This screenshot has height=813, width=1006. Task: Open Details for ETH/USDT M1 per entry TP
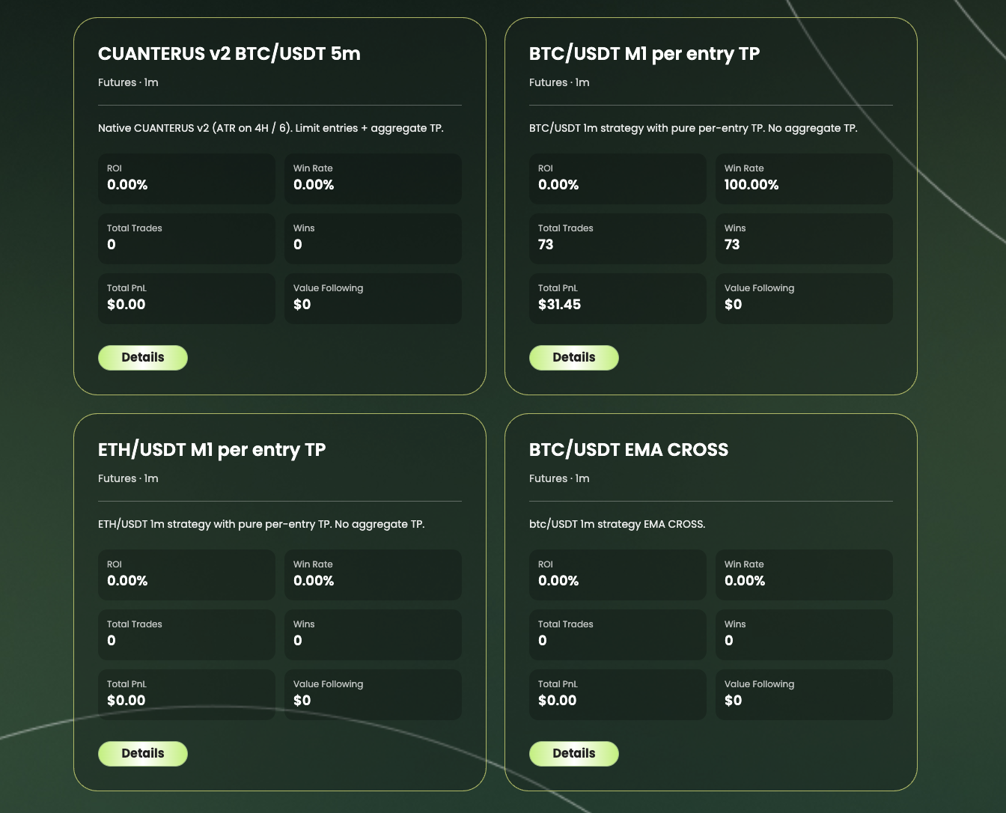[x=143, y=754]
